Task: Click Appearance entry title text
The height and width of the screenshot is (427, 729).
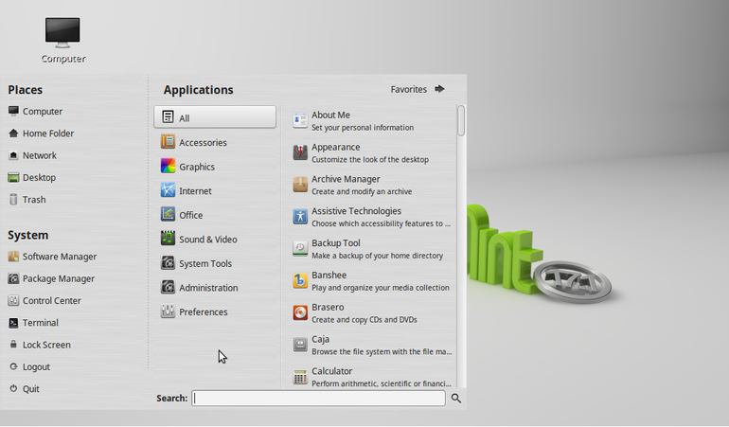Action: pyautogui.click(x=336, y=147)
